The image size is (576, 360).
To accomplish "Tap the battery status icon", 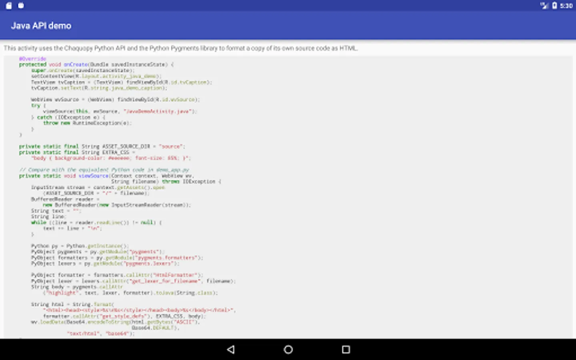I will click(554, 6).
